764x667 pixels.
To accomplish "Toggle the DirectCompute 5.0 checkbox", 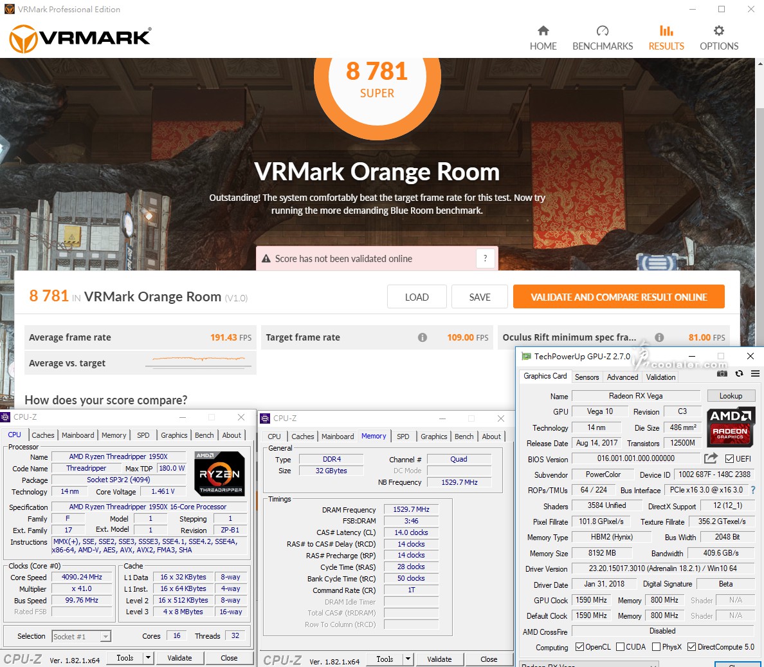I will pos(691,647).
